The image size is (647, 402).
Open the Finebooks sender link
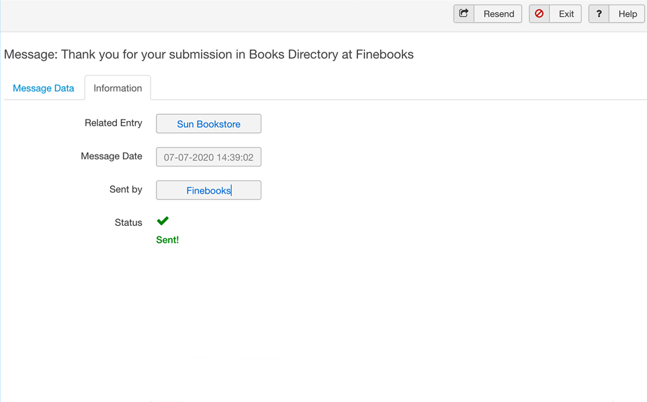click(x=208, y=190)
